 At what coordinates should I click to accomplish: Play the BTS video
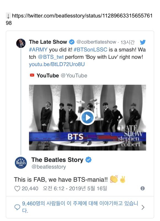87,118
